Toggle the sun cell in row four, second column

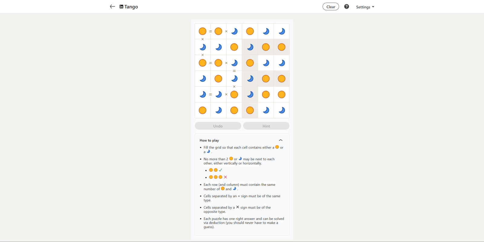point(218,79)
